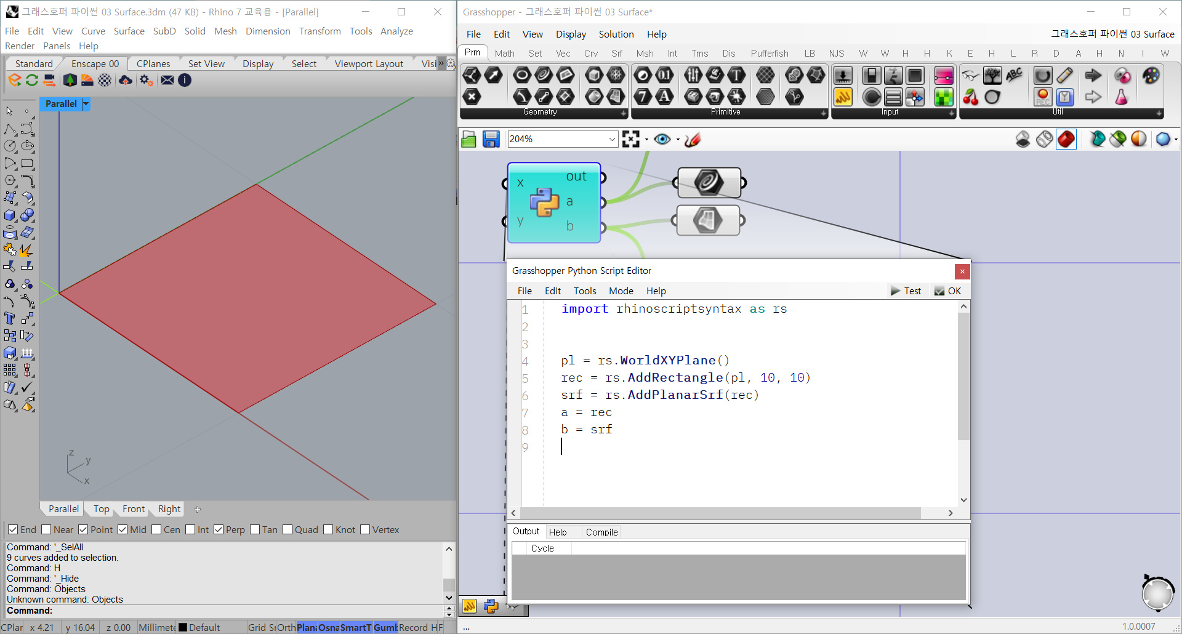1182x634 pixels.
Task: Switch to the Math tab in Grasshopper
Action: pyautogui.click(x=504, y=54)
